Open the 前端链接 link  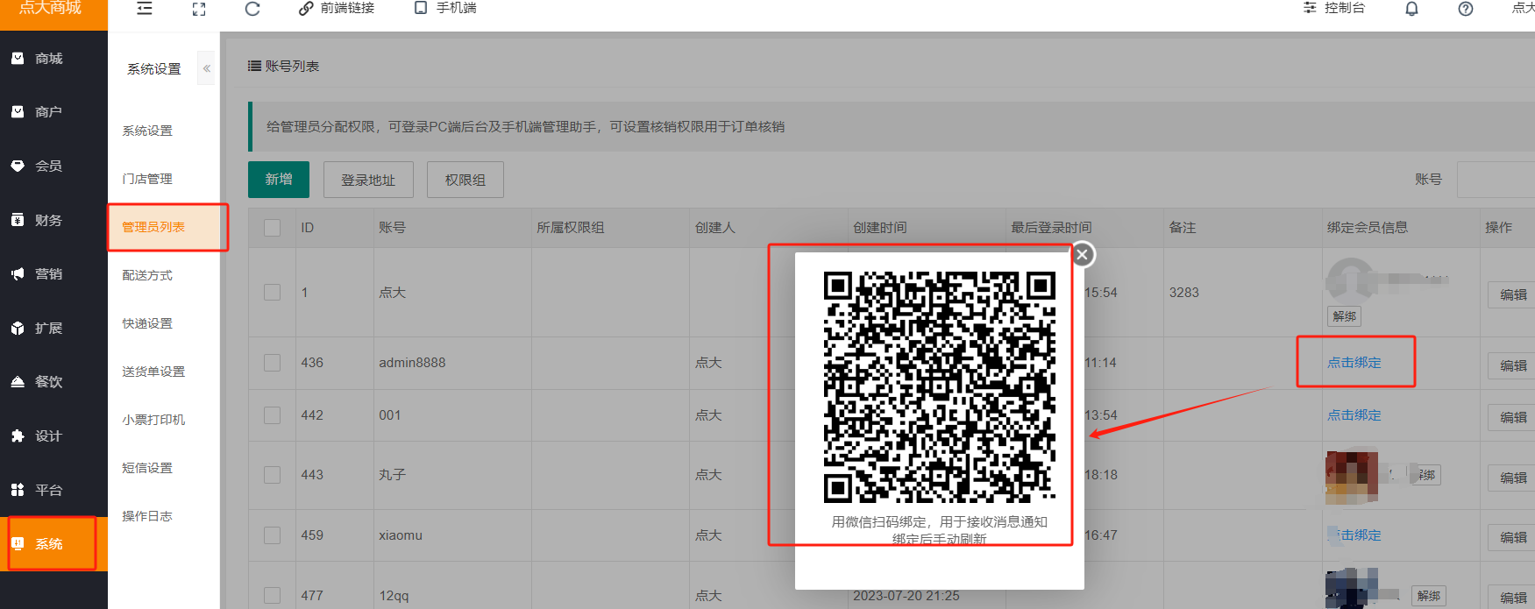[x=337, y=8]
